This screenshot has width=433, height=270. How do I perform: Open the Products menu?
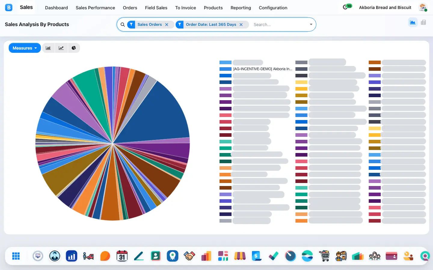click(213, 8)
